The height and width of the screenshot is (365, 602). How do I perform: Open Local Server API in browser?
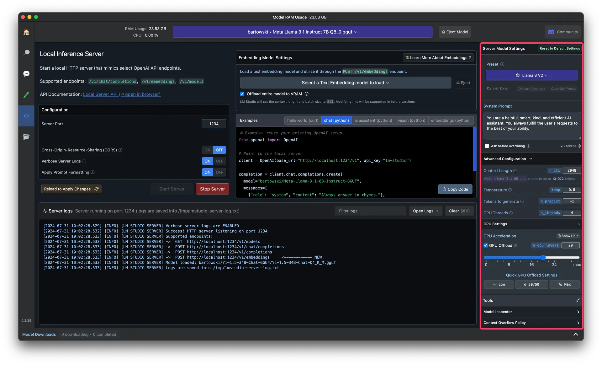[x=122, y=94]
